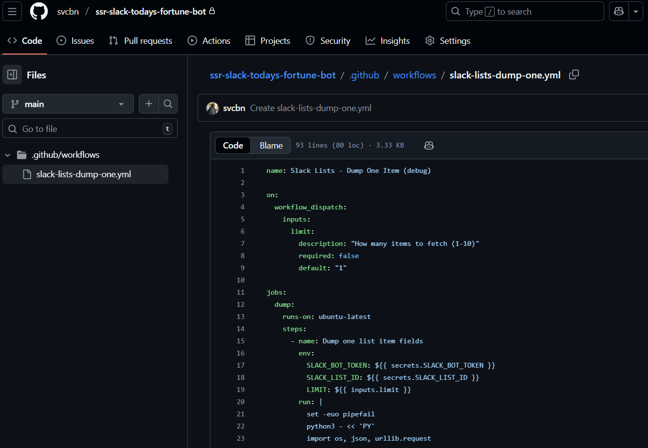Collapse the file tree side panel

pos(12,75)
